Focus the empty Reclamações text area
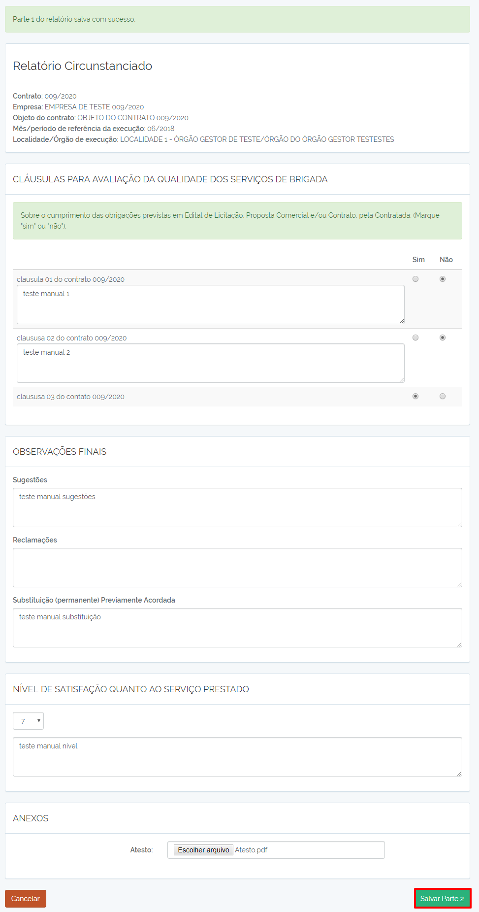479x912 pixels. tap(237, 568)
